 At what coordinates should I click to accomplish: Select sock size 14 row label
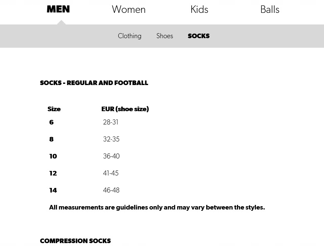pyautogui.click(x=53, y=190)
